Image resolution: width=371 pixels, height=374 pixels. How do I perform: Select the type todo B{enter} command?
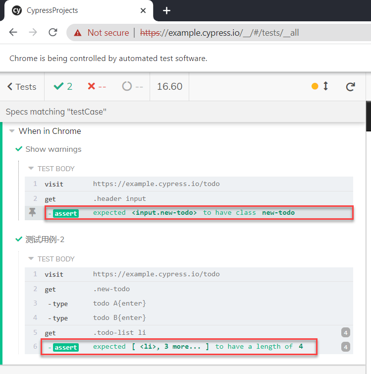point(189,318)
